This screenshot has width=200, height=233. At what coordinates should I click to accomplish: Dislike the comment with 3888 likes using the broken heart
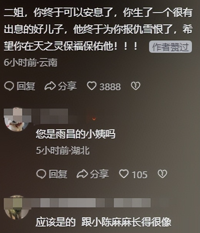[135, 86]
